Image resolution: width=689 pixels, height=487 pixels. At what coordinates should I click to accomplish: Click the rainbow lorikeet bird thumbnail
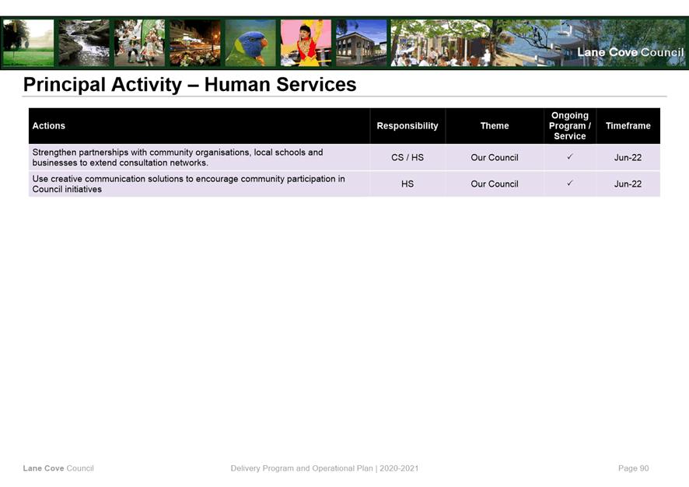(x=250, y=43)
